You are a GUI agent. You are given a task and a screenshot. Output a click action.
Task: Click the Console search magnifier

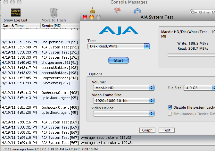pyautogui.click(x=194, y=13)
